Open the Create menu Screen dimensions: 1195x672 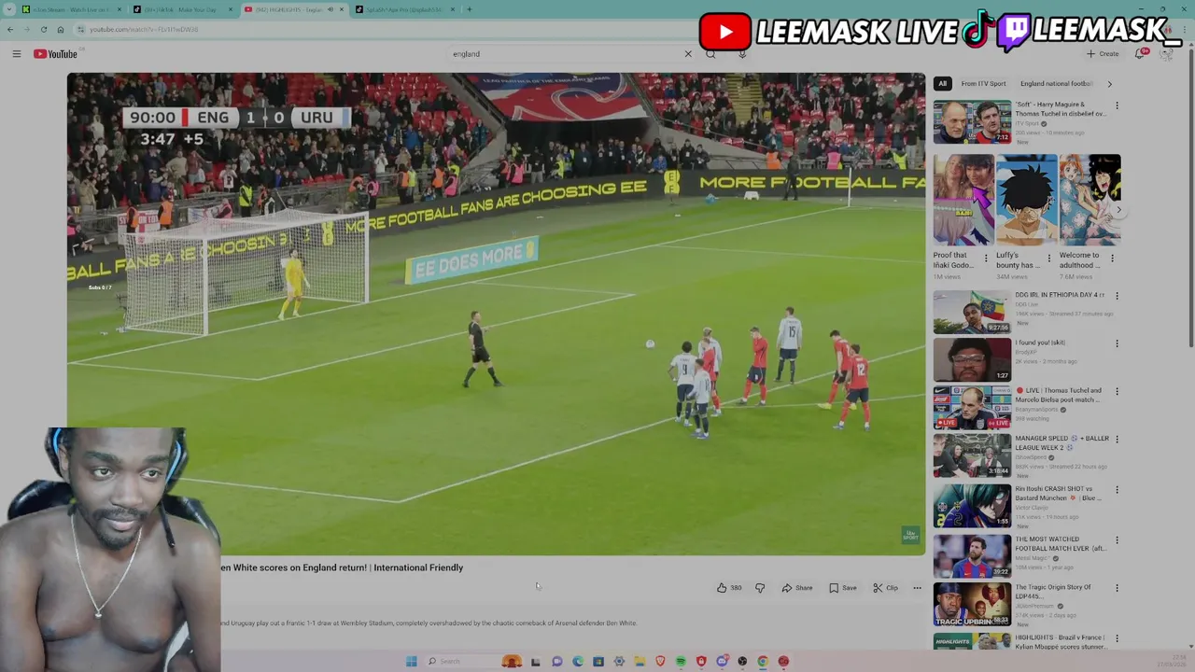pyautogui.click(x=1103, y=54)
